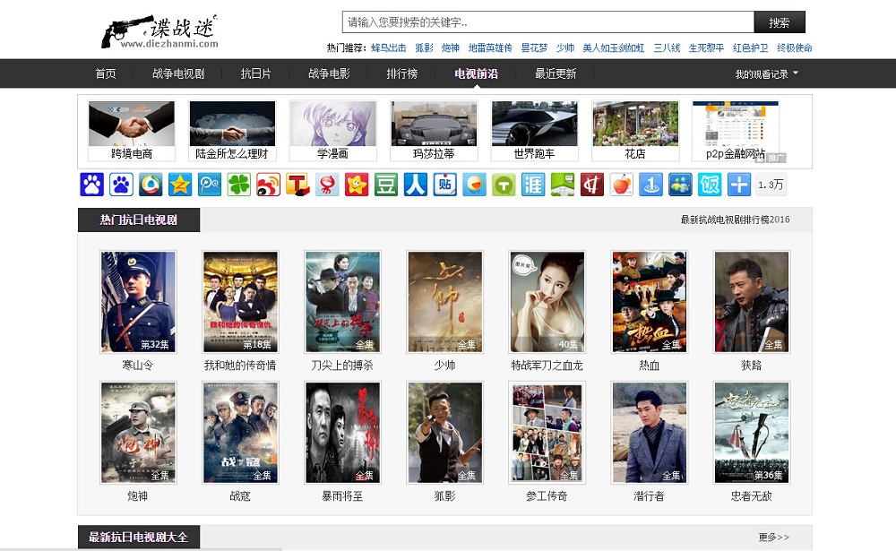Image resolution: width=896 pixels, height=551 pixels.
Task: Click the red apple share icon
Action: (x=622, y=185)
